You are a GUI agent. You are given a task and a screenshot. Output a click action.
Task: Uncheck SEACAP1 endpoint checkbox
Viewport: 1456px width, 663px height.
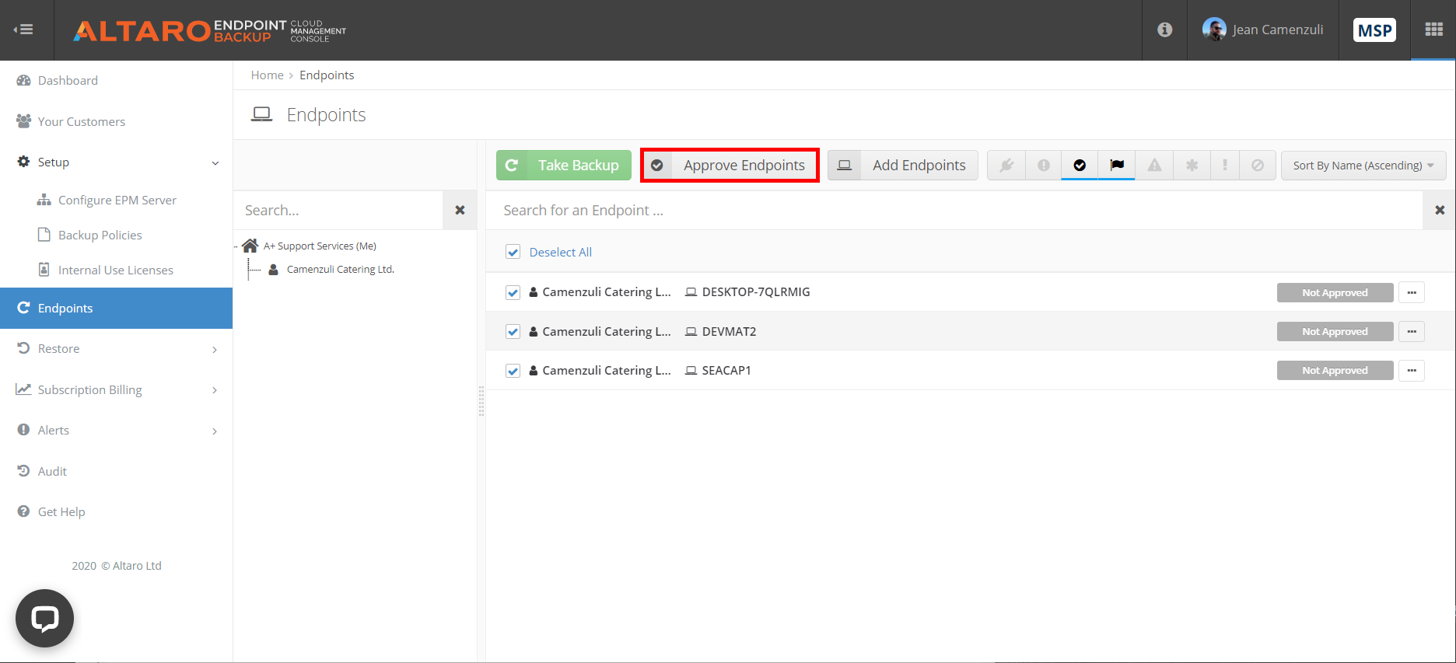click(513, 371)
